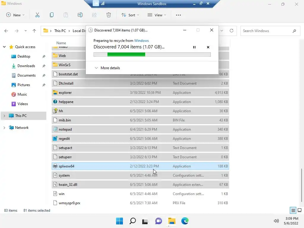The width and height of the screenshot is (304, 228).
Task: Click the file list vertical scrollbar
Action: pyautogui.click(x=302, y=185)
